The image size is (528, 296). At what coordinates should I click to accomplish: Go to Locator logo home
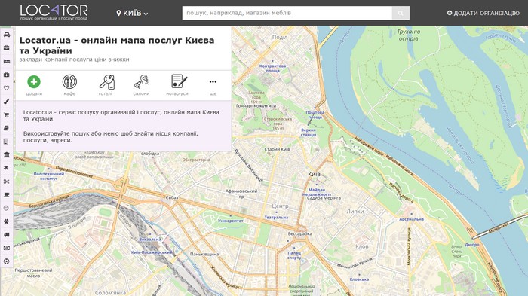tap(54, 13)
